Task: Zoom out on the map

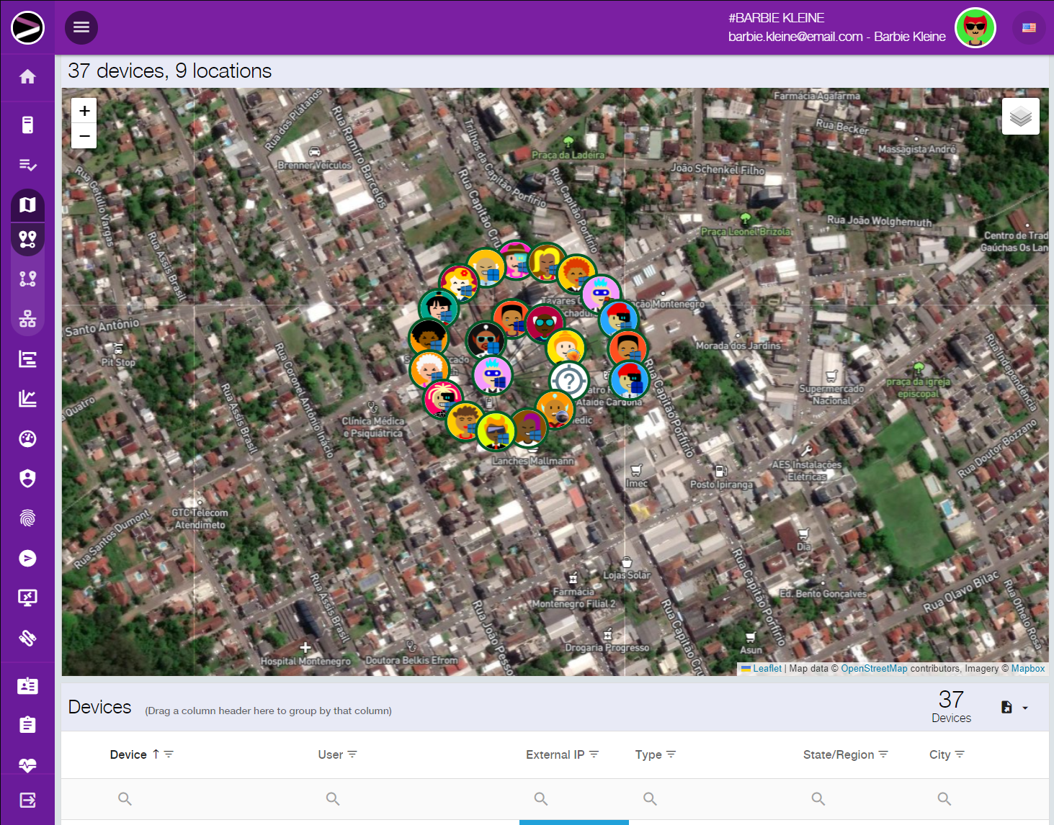Action: point(84,135)
